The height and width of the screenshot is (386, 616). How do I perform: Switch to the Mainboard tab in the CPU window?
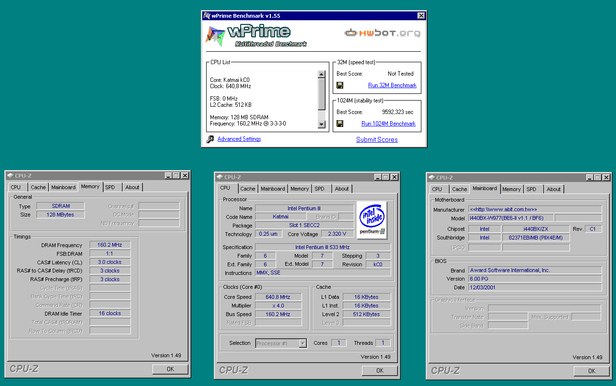click(x=273, y=189)
